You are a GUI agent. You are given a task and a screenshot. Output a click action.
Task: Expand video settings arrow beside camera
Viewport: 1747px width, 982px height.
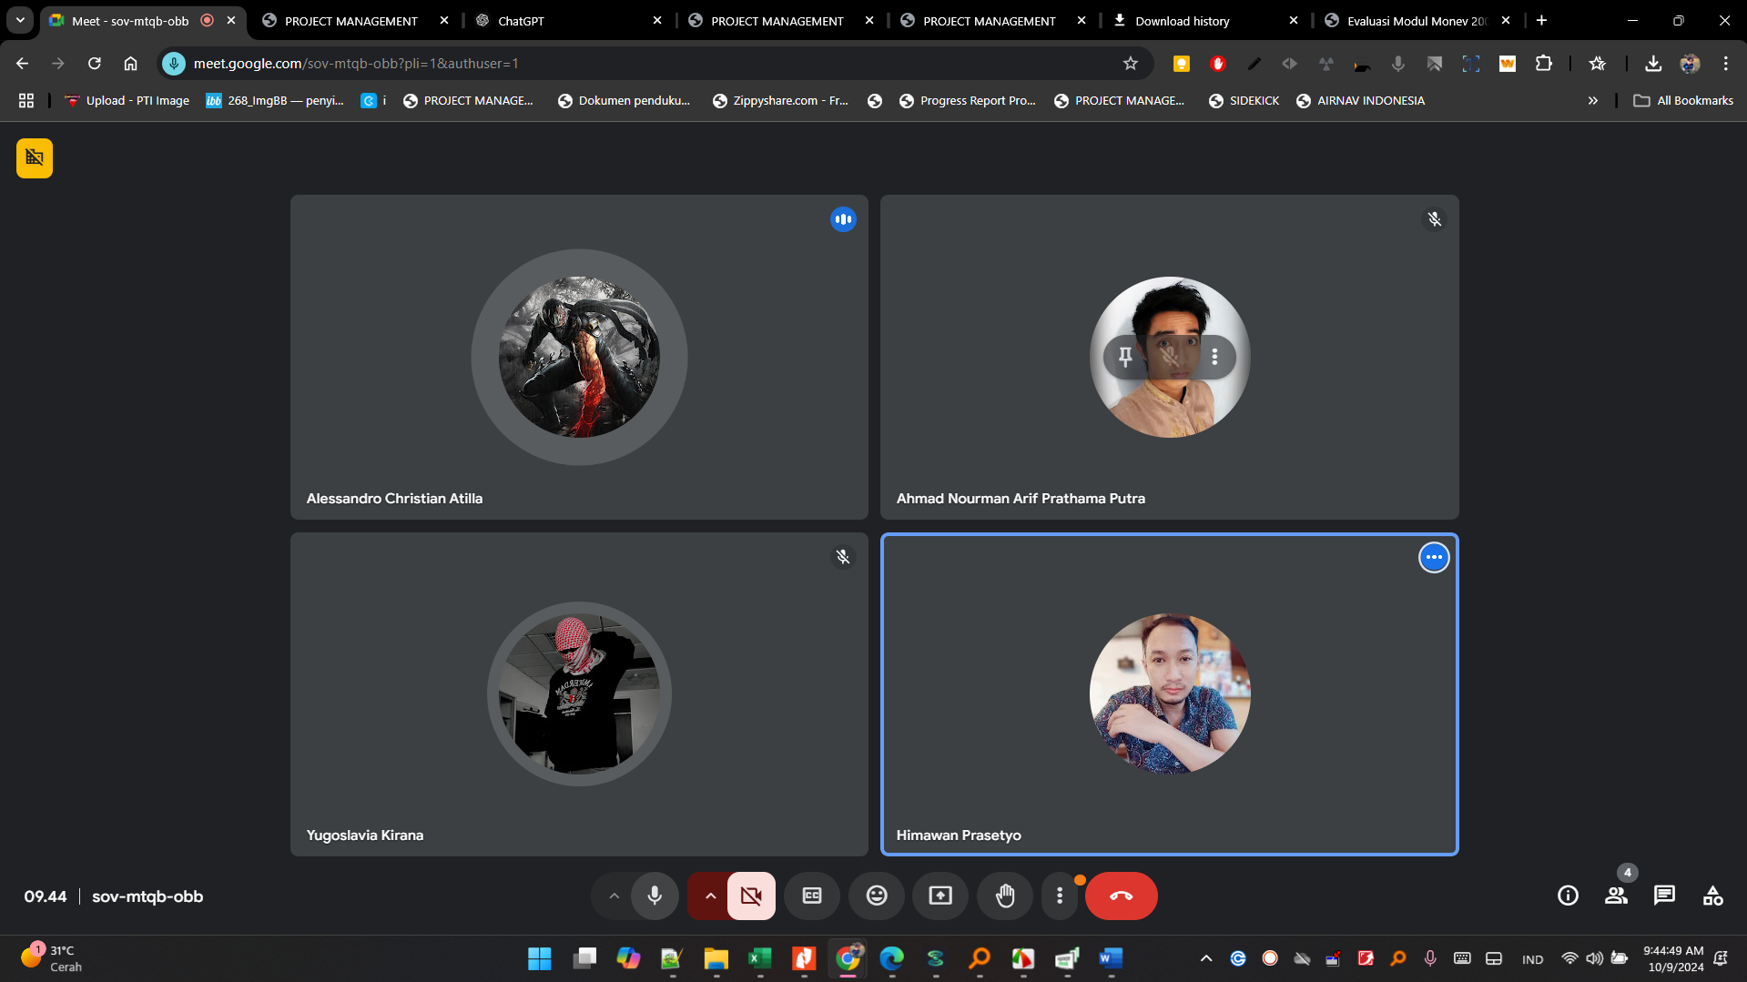pos(710,896)
